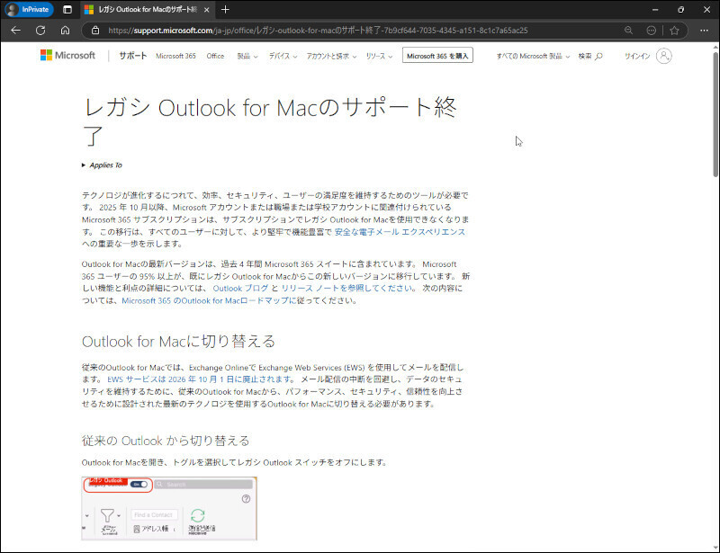Open a new tab with the plus icon
Screen dimensions: 720x553
tap(225, 9)
